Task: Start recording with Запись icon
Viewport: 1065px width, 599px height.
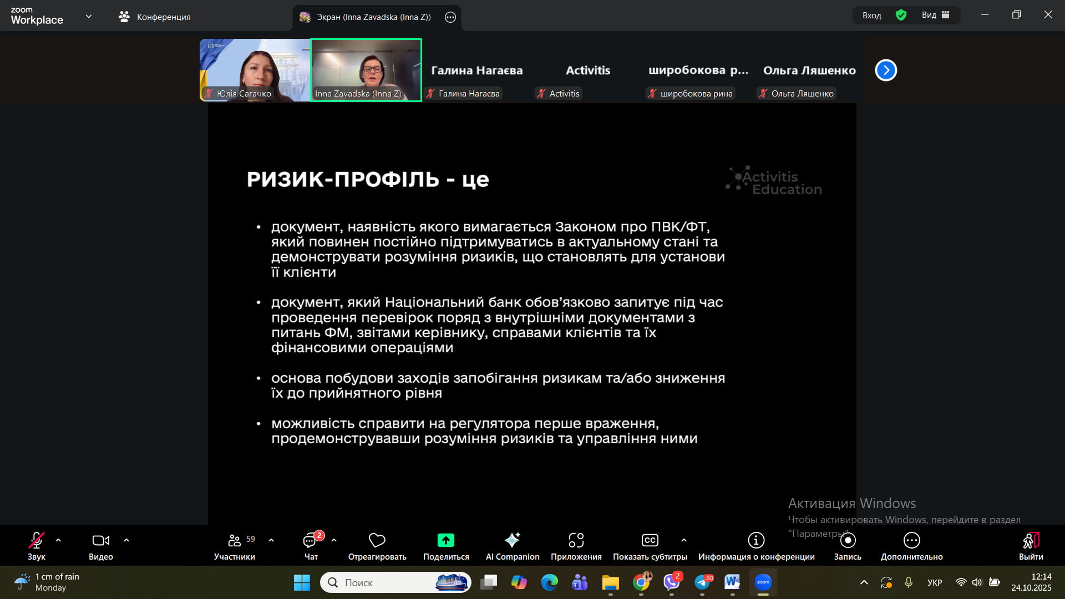Action: tap(848, 540)
